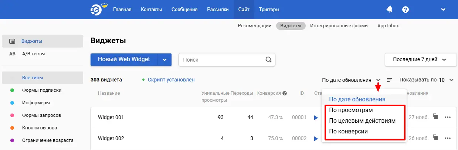Viewport: 458px width, 150px height.
Task: Copy Widget 002 using duplicate icon
Action: tap(435, 138)
